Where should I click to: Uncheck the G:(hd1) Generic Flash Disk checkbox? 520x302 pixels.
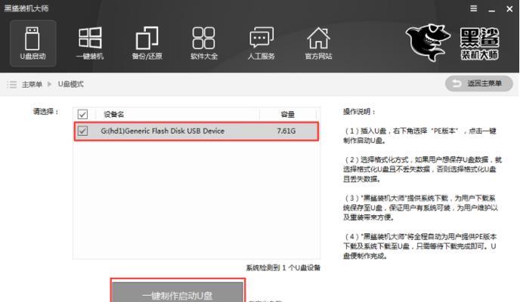(x=82, y=131)
